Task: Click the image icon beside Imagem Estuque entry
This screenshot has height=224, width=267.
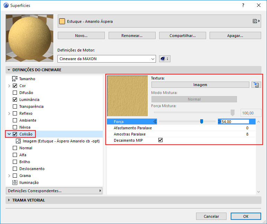Action: (18, 141)
